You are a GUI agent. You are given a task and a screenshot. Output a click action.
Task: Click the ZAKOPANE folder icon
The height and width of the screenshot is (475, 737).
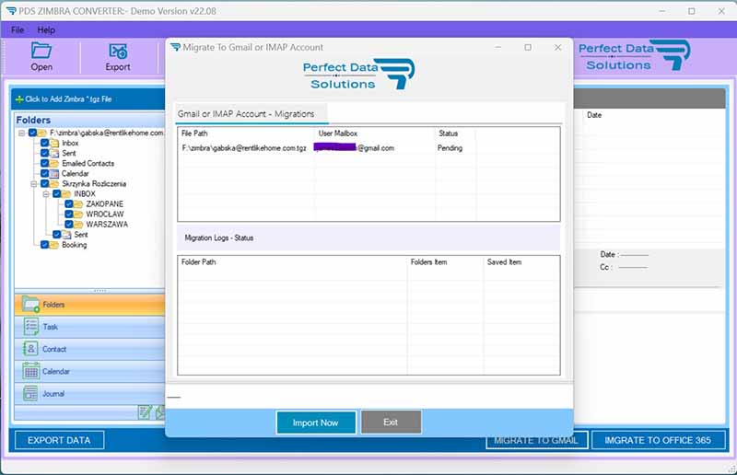78,204
